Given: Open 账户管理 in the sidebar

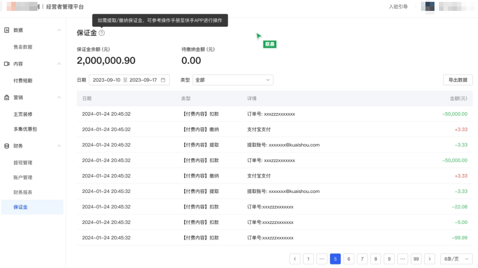Looking at the screenshot, I should point(23,178).
